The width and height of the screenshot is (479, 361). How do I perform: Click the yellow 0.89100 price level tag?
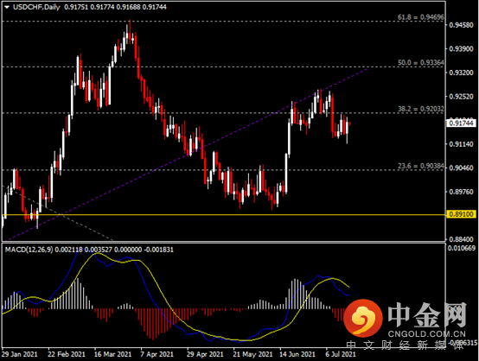coord(462,214)
